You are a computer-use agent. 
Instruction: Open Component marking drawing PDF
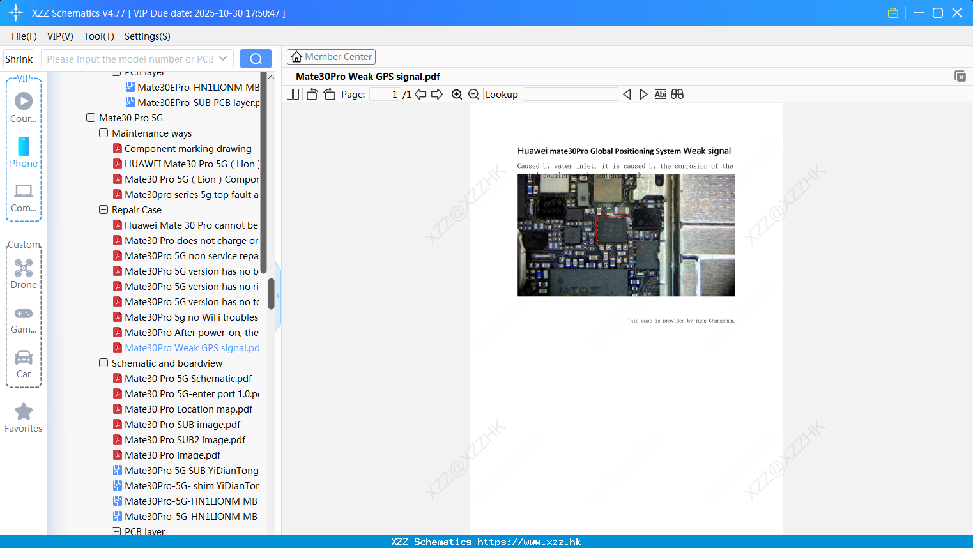[186, 148]
